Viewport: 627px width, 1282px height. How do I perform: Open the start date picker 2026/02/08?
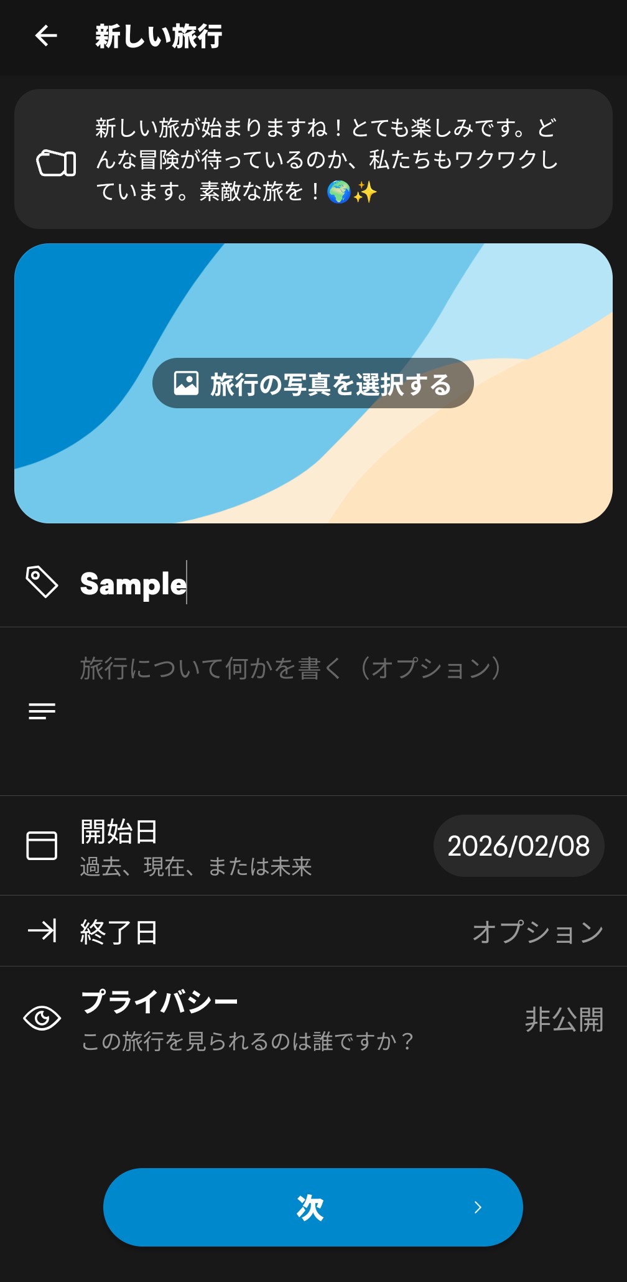tap(518, 846)
